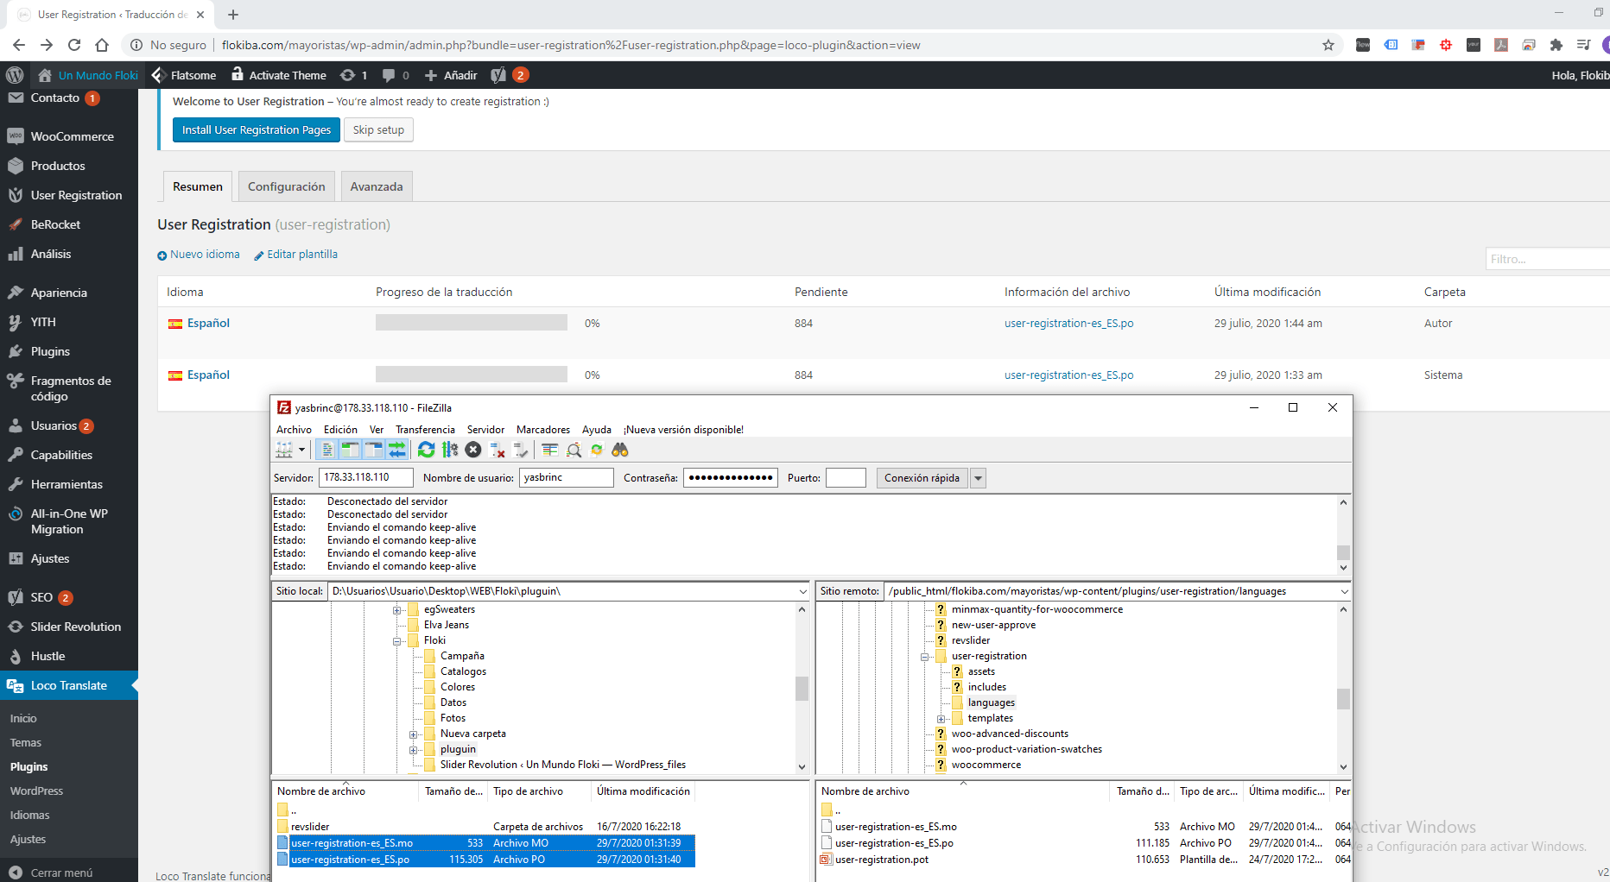The image size is (1610, 882).
Task: Open Chrome media control icon
Action: (1584, 45)
